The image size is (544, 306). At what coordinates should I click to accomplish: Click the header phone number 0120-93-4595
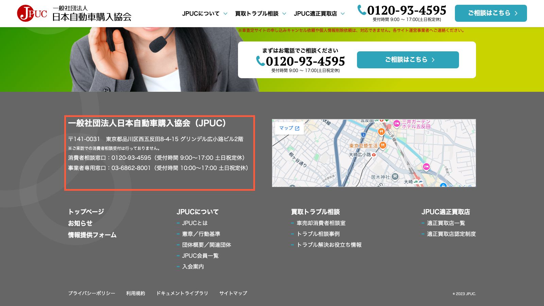point(407,10)
